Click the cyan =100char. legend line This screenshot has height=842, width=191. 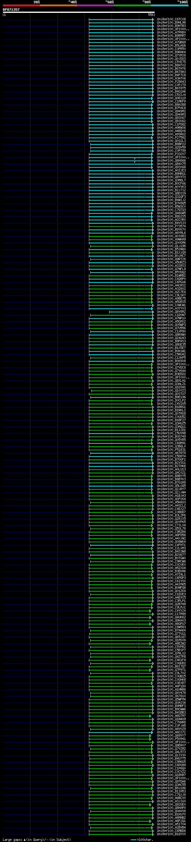click(133, 840)
